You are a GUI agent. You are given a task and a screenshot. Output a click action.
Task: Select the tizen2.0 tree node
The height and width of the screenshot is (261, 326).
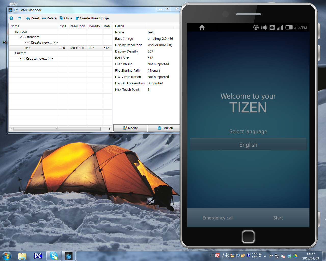21,32
